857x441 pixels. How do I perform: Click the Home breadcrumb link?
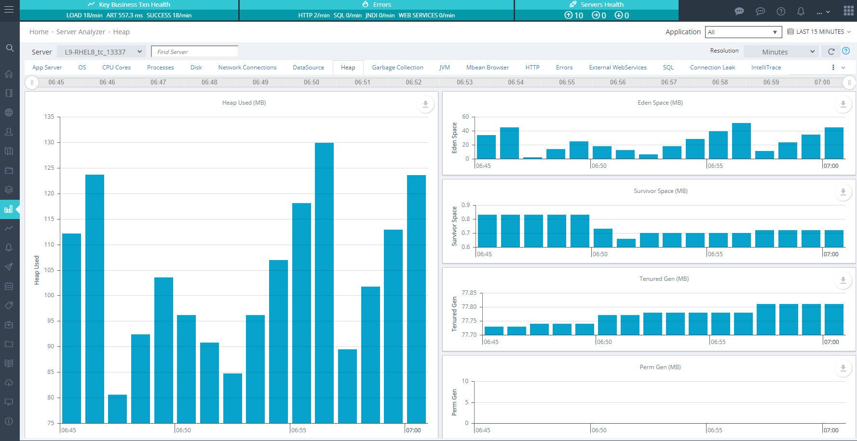pos(39,32)
